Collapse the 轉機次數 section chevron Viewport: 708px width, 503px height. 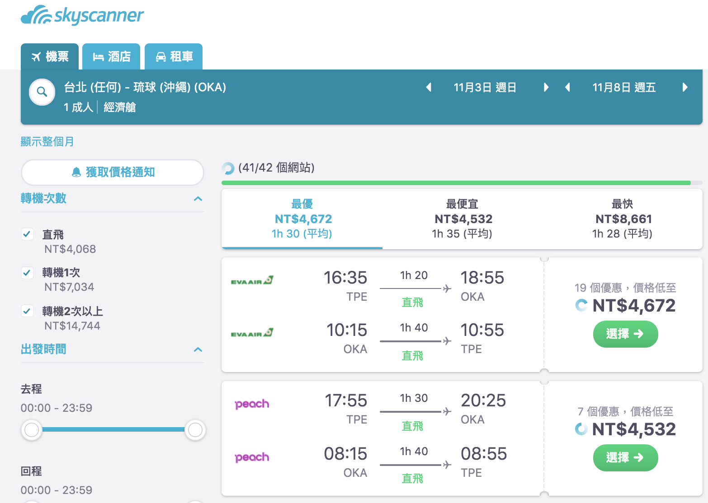(x=198, y=199)
